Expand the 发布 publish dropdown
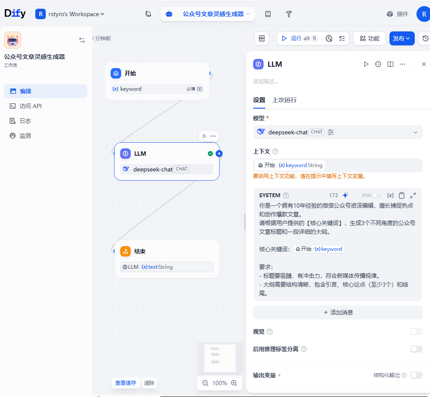 coord(401,38)
